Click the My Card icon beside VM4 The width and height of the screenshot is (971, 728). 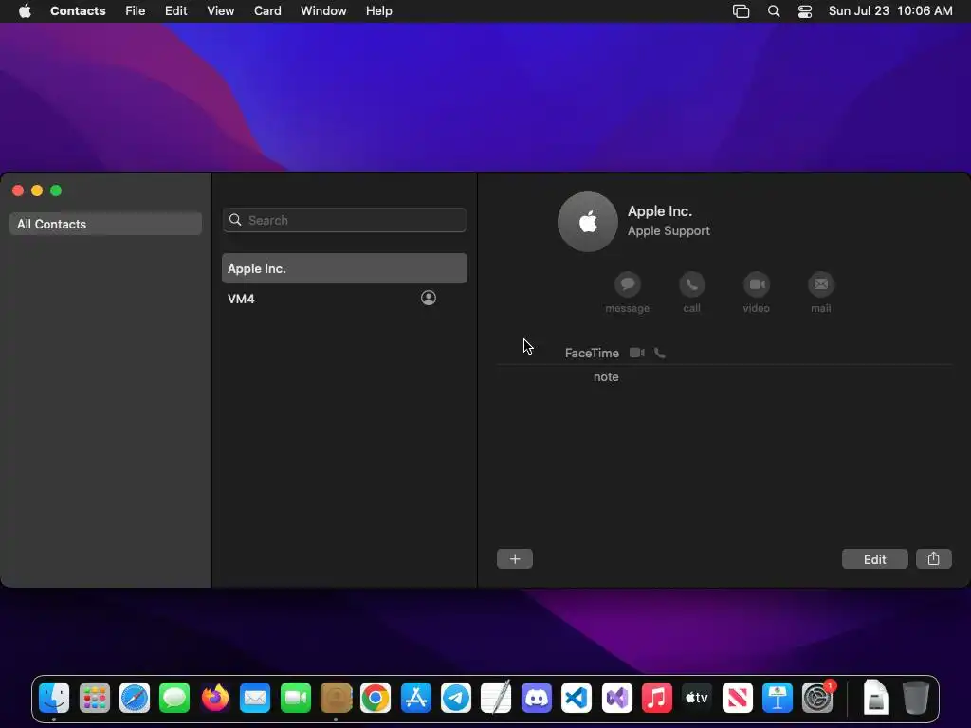click(428, 298)
